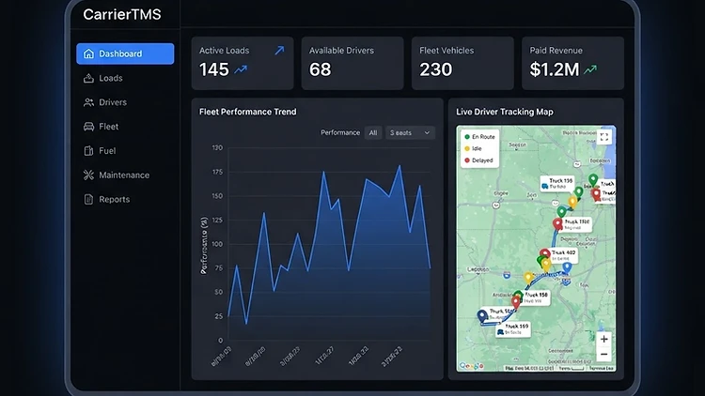
Task: Click the truck icon in Truck 156 label
Action: tap(545, 186)
